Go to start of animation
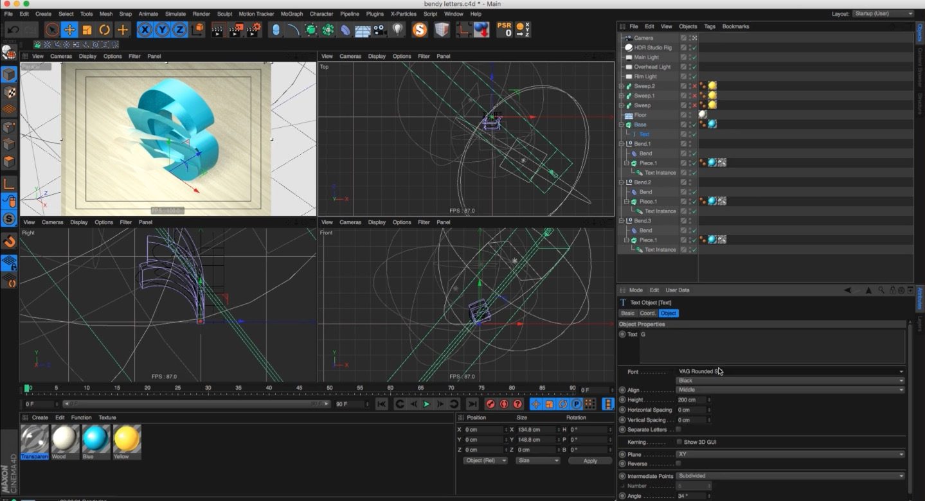 tap(382, 404)
